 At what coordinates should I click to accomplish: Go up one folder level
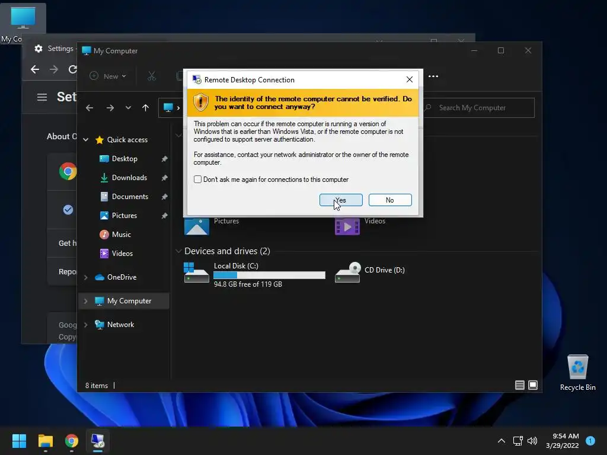tap(145, 108)
